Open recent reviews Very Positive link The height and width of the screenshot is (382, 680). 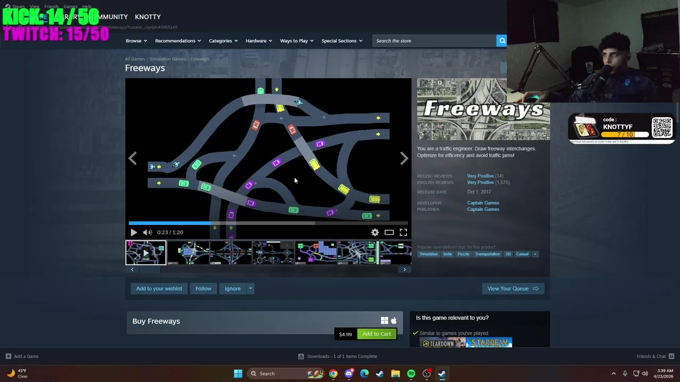480,176
